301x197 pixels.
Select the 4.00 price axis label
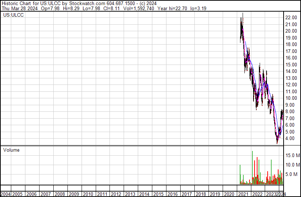(x=292, y=138)
